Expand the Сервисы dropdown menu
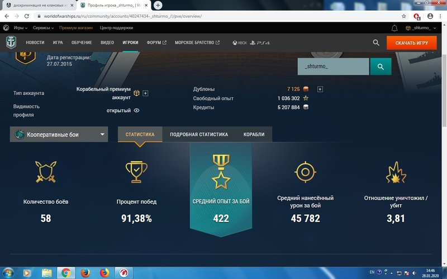The width and height of the screenshot is (447, 279). pyautogui.click(x=44, y=28)
